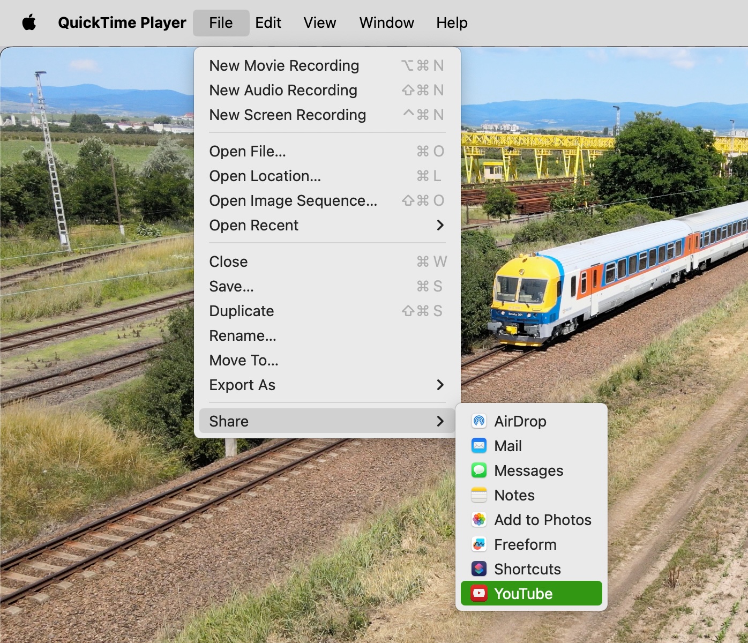The width and height of the screenshot is (748, 643).
Task: Select Add to Photos label
Action: (543, 520)
